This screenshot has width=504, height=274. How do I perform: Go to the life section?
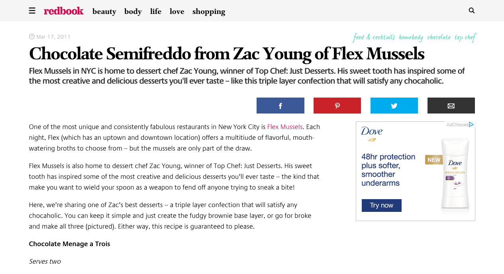pos(156,12)
